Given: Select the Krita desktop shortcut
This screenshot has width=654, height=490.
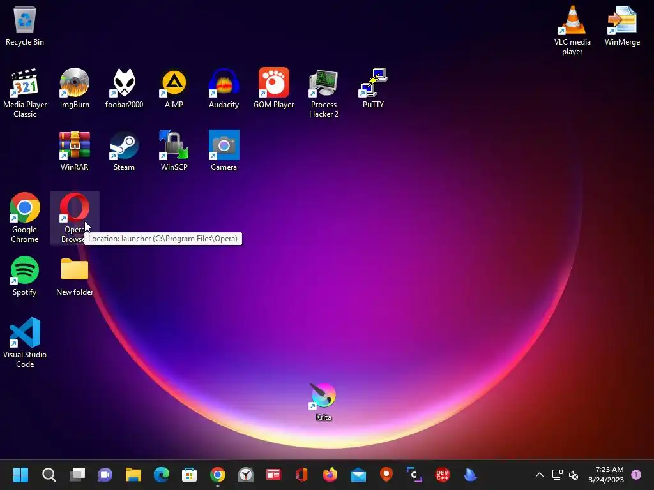Looking at the screenshot, I should [x=324, y=402].
